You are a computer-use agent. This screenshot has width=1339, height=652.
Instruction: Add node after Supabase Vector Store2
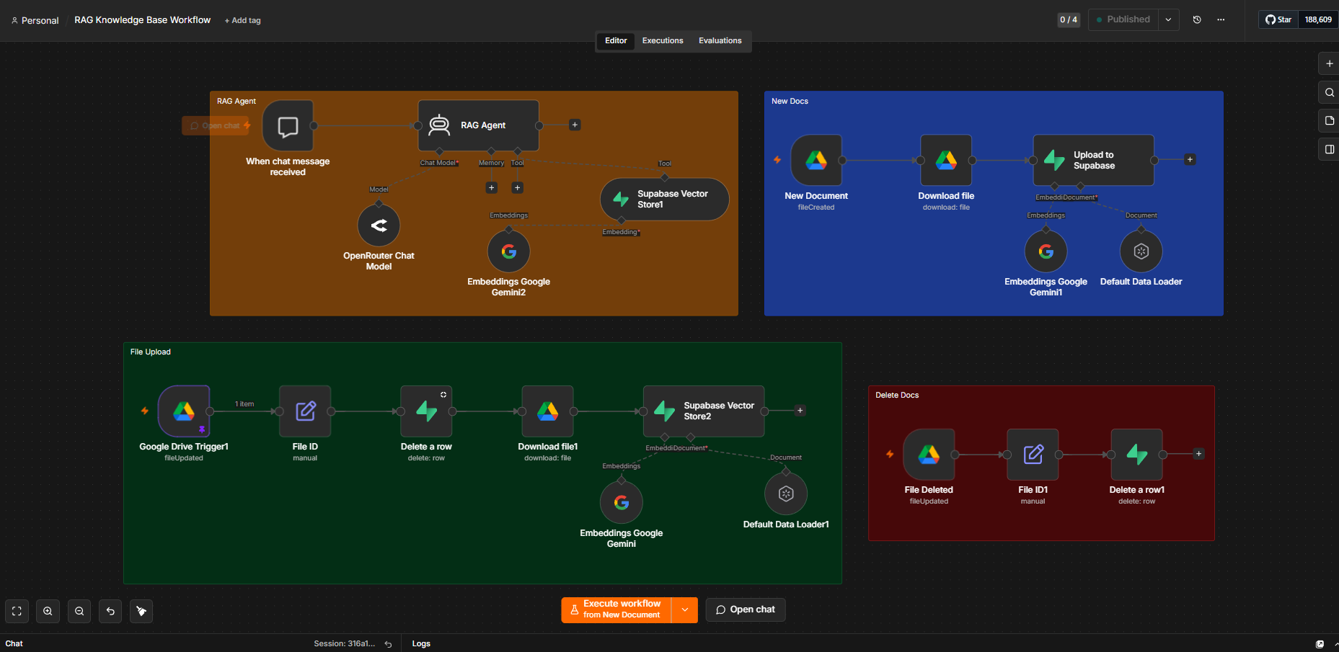click(x=800, y=411)
